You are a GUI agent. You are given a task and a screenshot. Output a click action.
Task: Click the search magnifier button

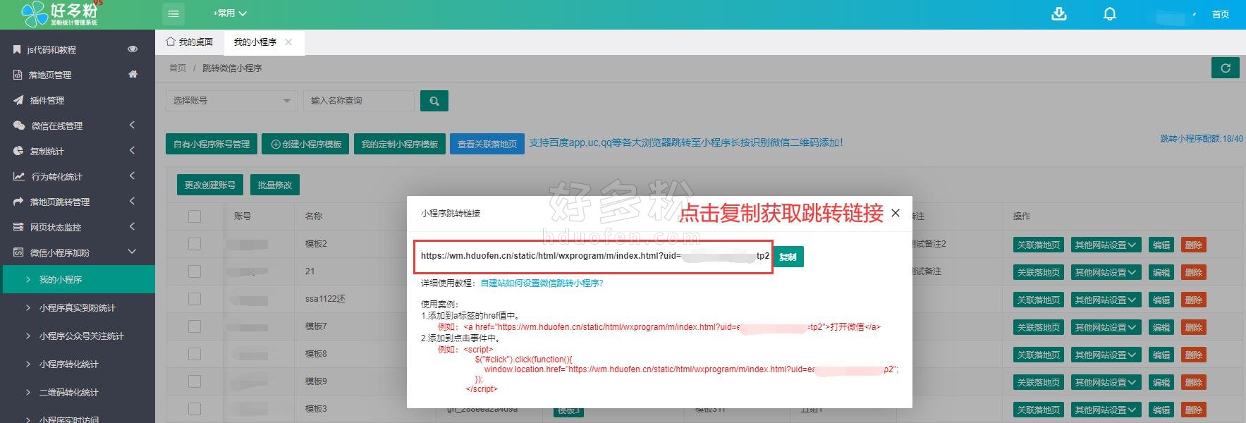click(434, 101)
